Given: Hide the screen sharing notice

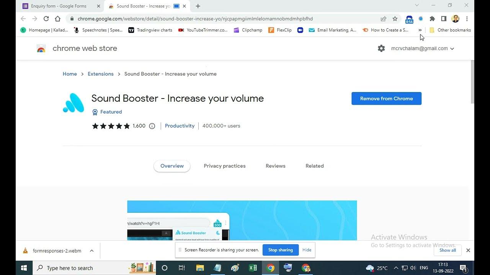Looking at the screenshot, I should (x=307, y=250).
